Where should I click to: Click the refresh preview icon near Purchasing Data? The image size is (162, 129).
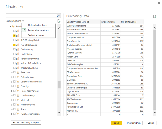click(x=155, y=16)
